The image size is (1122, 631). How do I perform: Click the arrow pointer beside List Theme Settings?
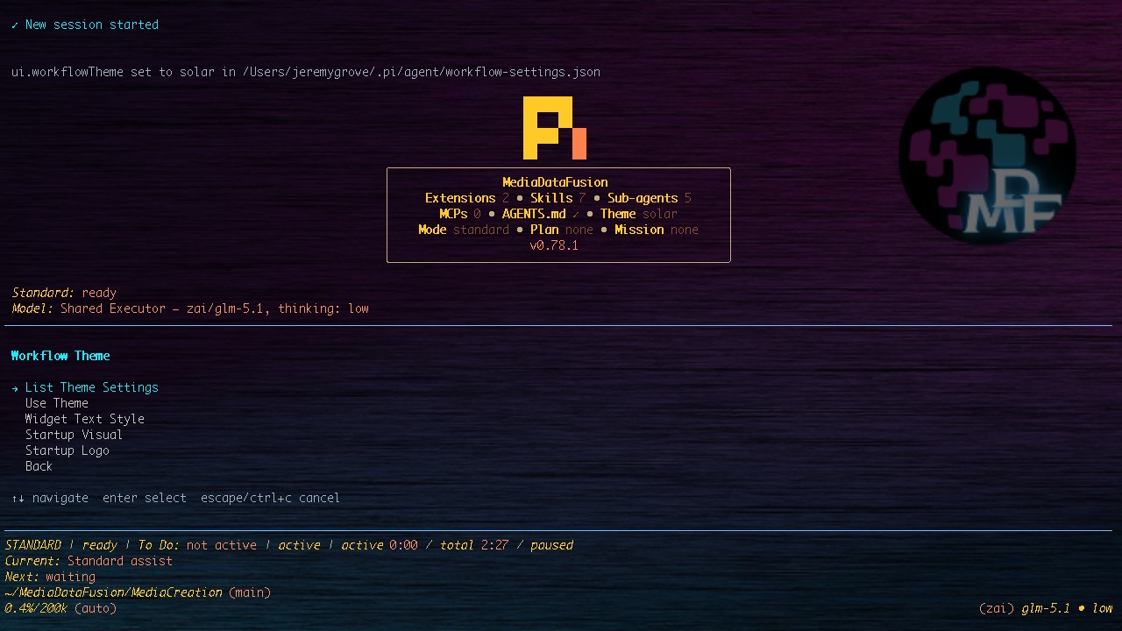15,387
